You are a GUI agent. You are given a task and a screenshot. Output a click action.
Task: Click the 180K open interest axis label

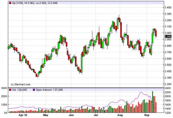pos(168,100)
